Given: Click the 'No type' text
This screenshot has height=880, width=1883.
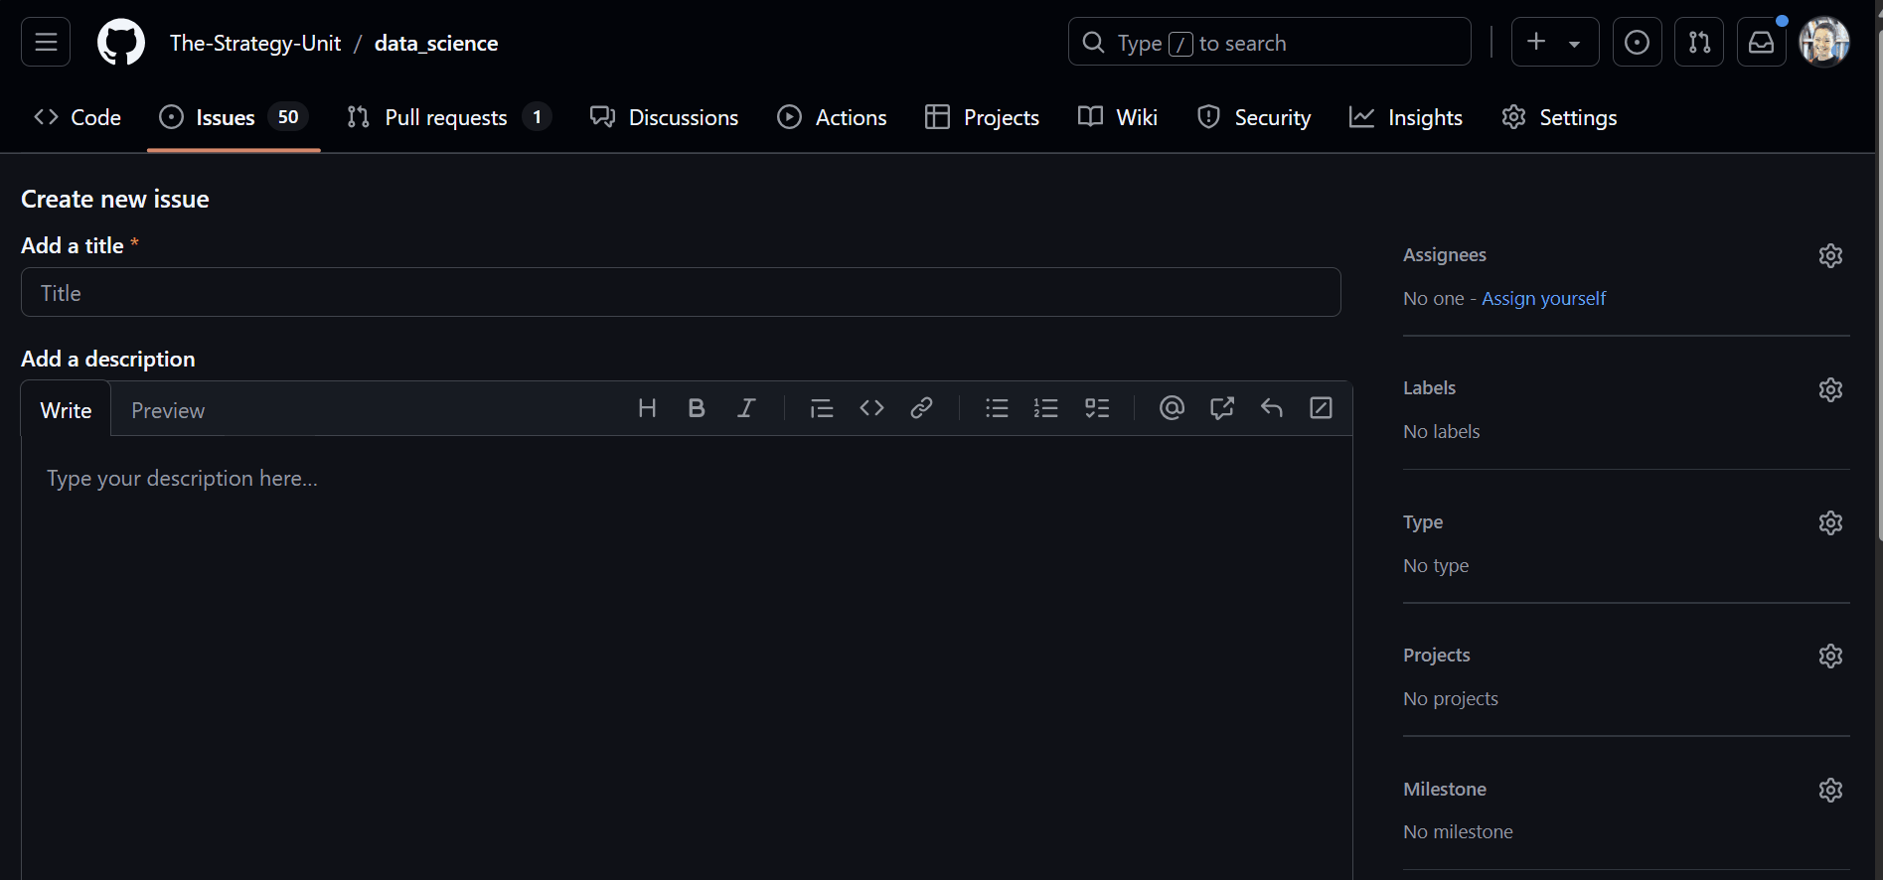Looking at the screenshot, I should (x=1436, y=565).
